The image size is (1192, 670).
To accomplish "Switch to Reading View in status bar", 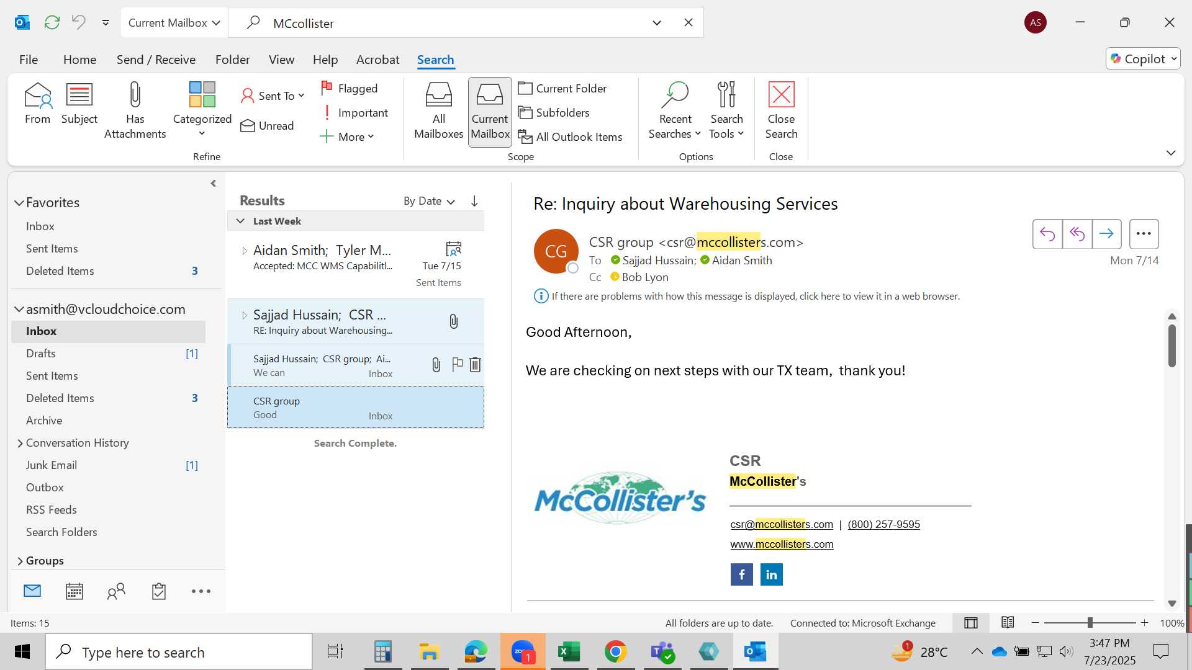I will 1008,622.
